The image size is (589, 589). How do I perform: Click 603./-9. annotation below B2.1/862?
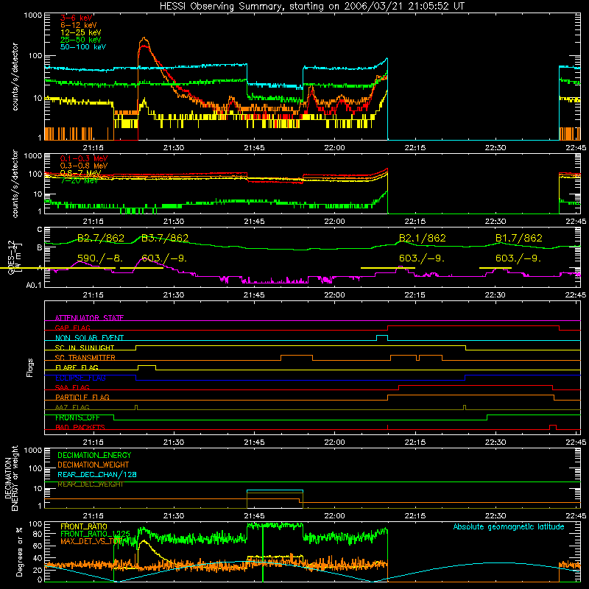421,258
